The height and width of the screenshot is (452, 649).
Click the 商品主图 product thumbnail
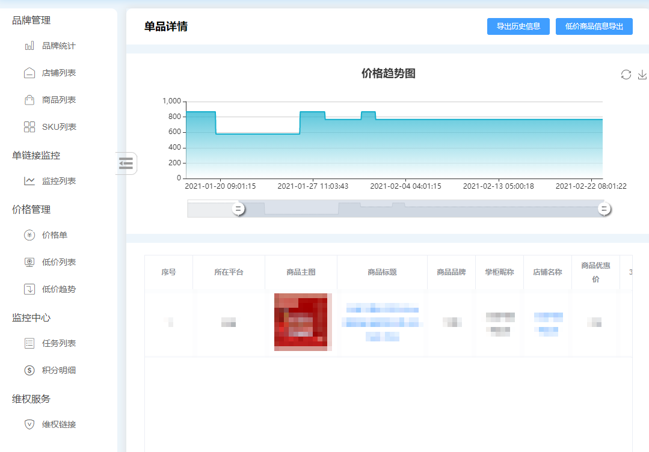point(302,322)
